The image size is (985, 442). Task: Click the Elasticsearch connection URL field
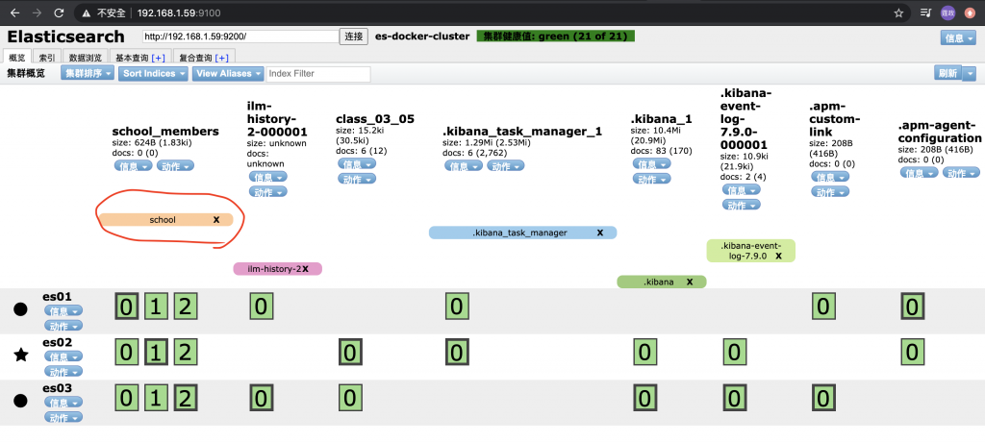[240, 37]
